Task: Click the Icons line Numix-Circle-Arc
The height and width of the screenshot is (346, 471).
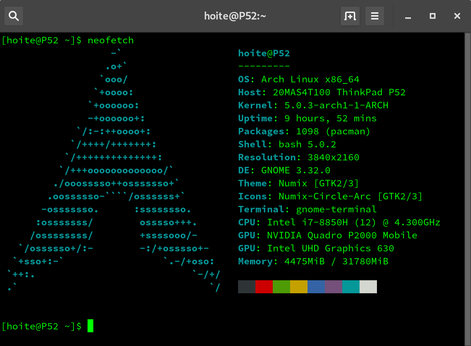Action: pos(330,196)
